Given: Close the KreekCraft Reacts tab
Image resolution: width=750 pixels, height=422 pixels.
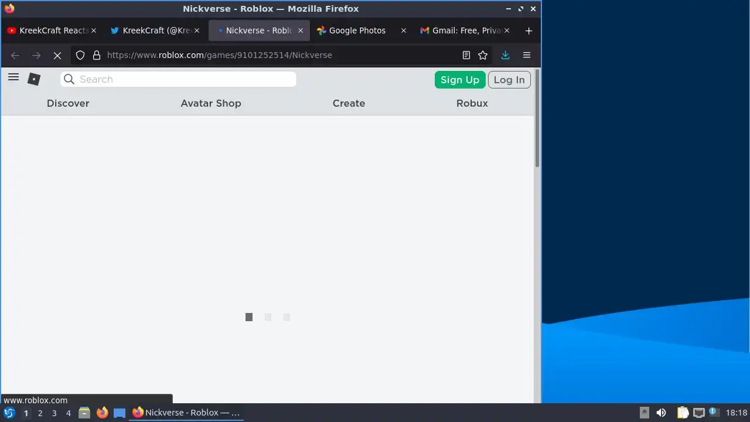Looking at the screenshot, I should click(x=94, y=30).
